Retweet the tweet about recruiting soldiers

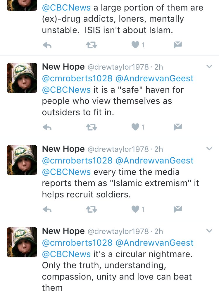pos(92,209)
